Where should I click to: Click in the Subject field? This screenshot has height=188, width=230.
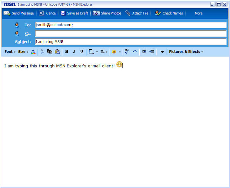pos(131,42)
